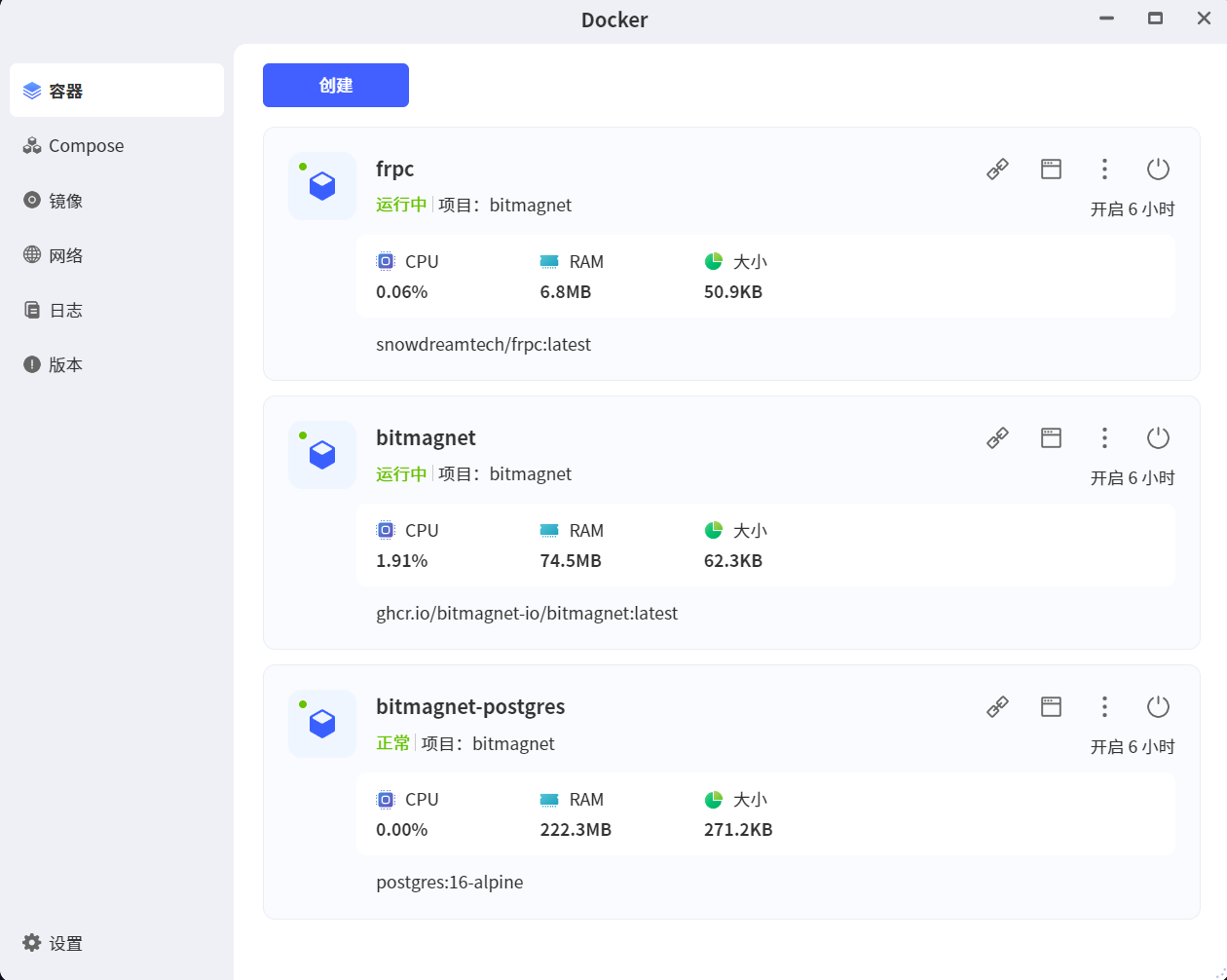The height and width of the screenshot is (980, 1227).
Task: Switch to the Compose section
Action: [x=86, y=146]
